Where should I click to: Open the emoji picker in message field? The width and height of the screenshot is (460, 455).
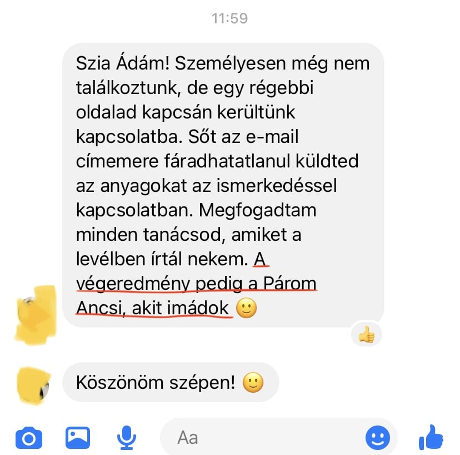(x=378, y=438)
